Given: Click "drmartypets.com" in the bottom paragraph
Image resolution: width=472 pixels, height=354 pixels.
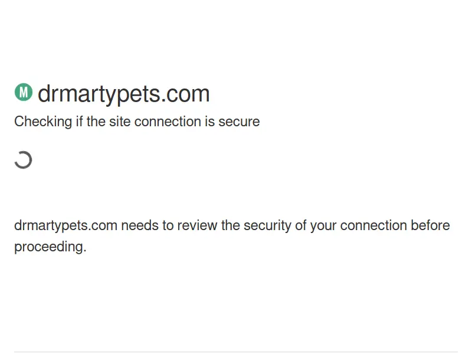Looking at the screenshot, I should pyautogui.click(x=65, y=225).
